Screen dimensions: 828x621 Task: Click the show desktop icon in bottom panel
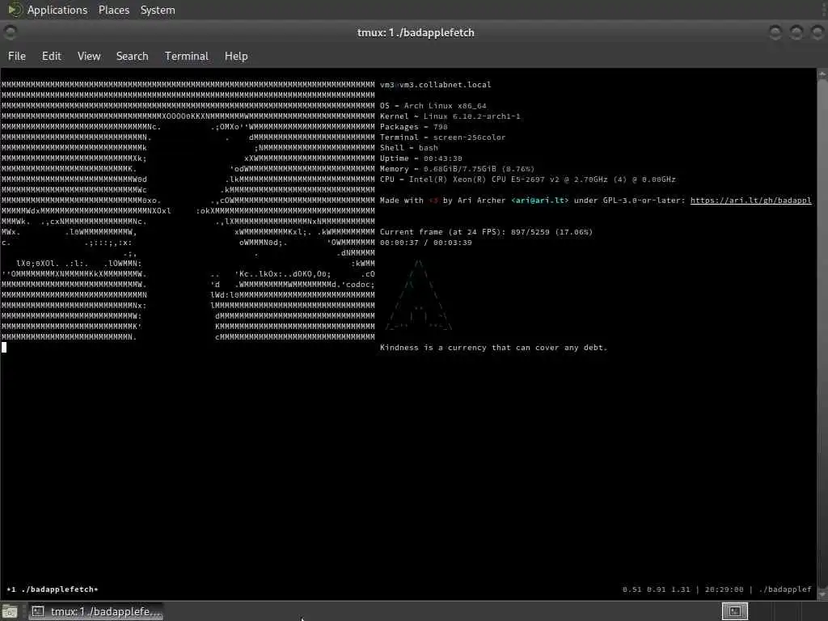click(x=10, y=612)
